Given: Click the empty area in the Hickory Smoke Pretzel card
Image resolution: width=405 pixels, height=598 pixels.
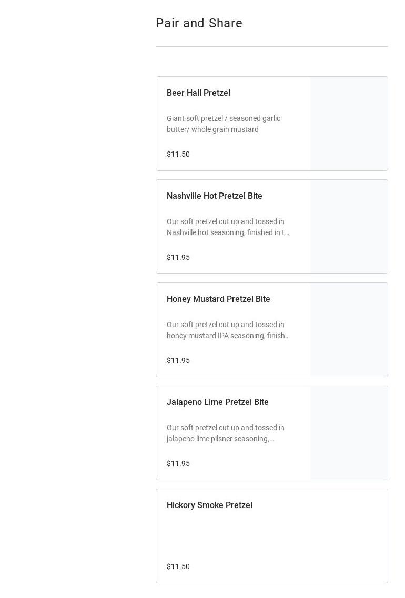Looking at the screenshot, I should click(x=316, y=536).
